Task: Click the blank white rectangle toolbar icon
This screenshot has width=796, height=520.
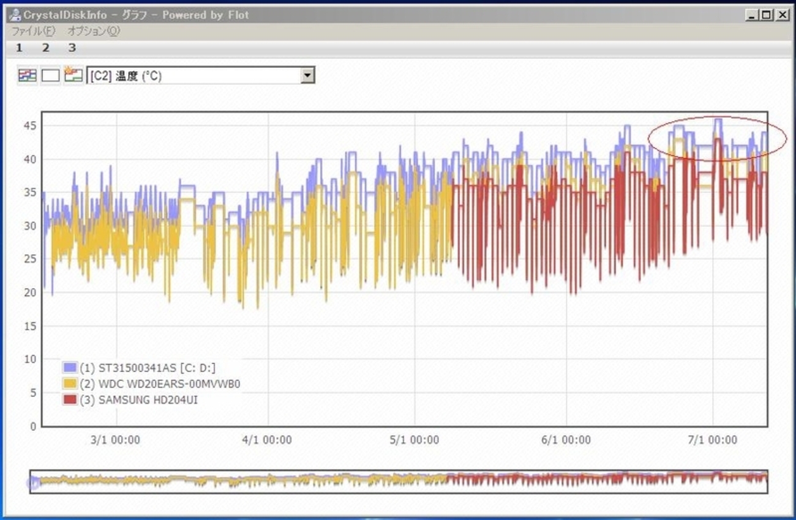Action: pyautogui.click(x=50, y=75)
